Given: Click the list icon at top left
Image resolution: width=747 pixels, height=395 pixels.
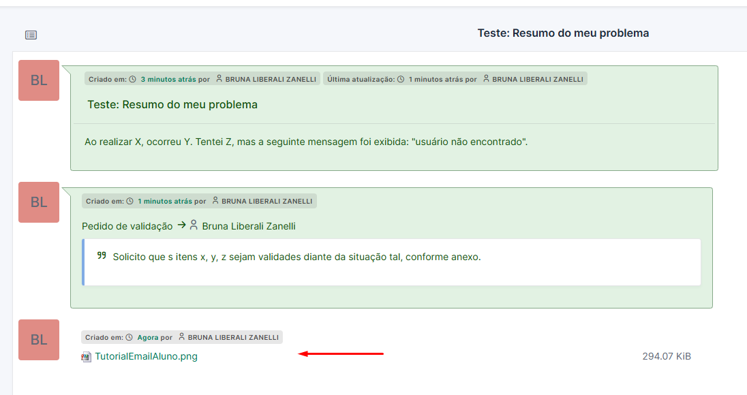Looking at the screenshot, I should [x=31, y=35].
